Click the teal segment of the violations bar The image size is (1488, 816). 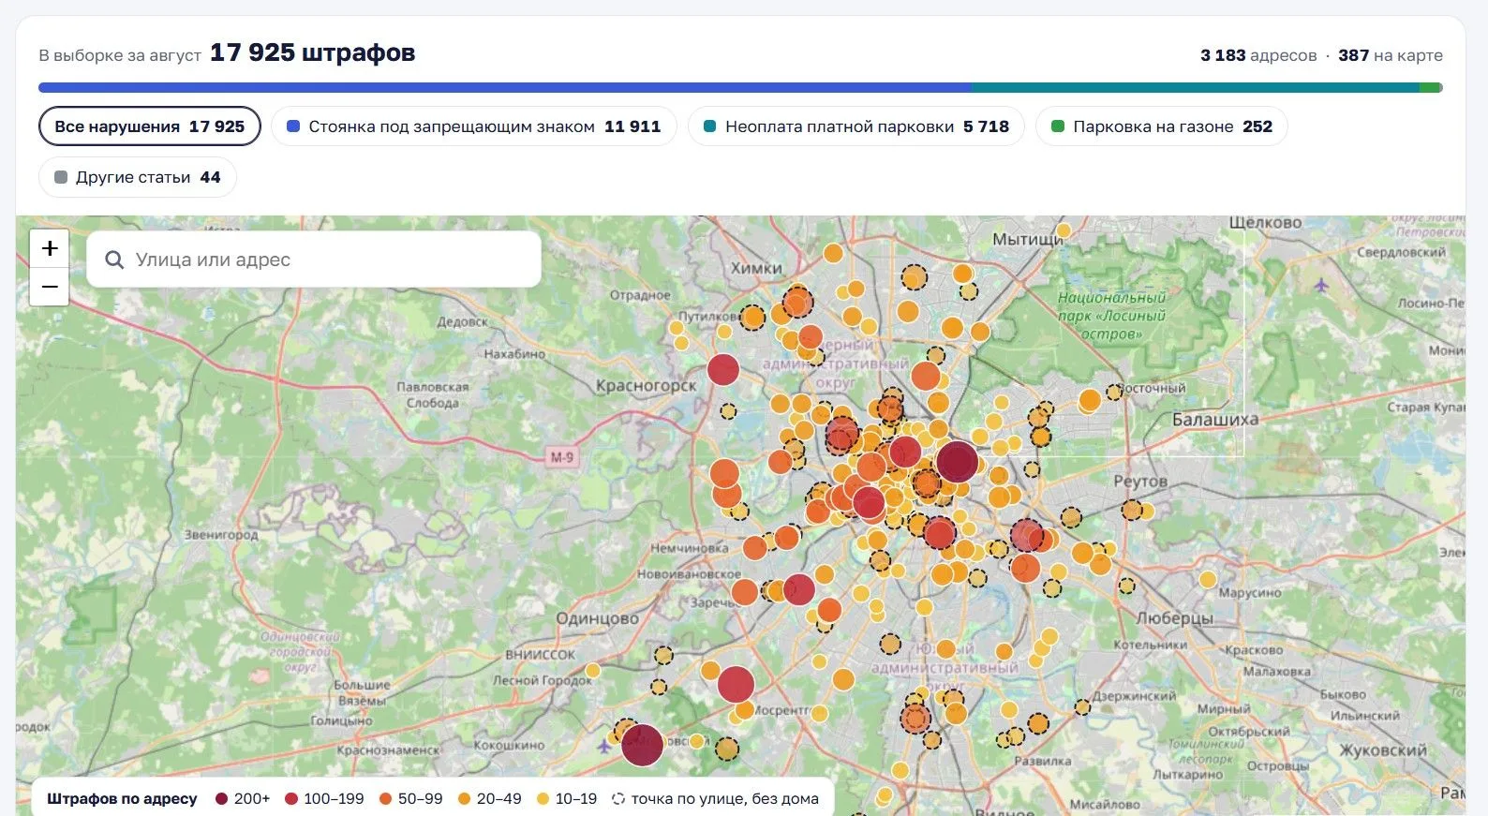point(1196,88)
